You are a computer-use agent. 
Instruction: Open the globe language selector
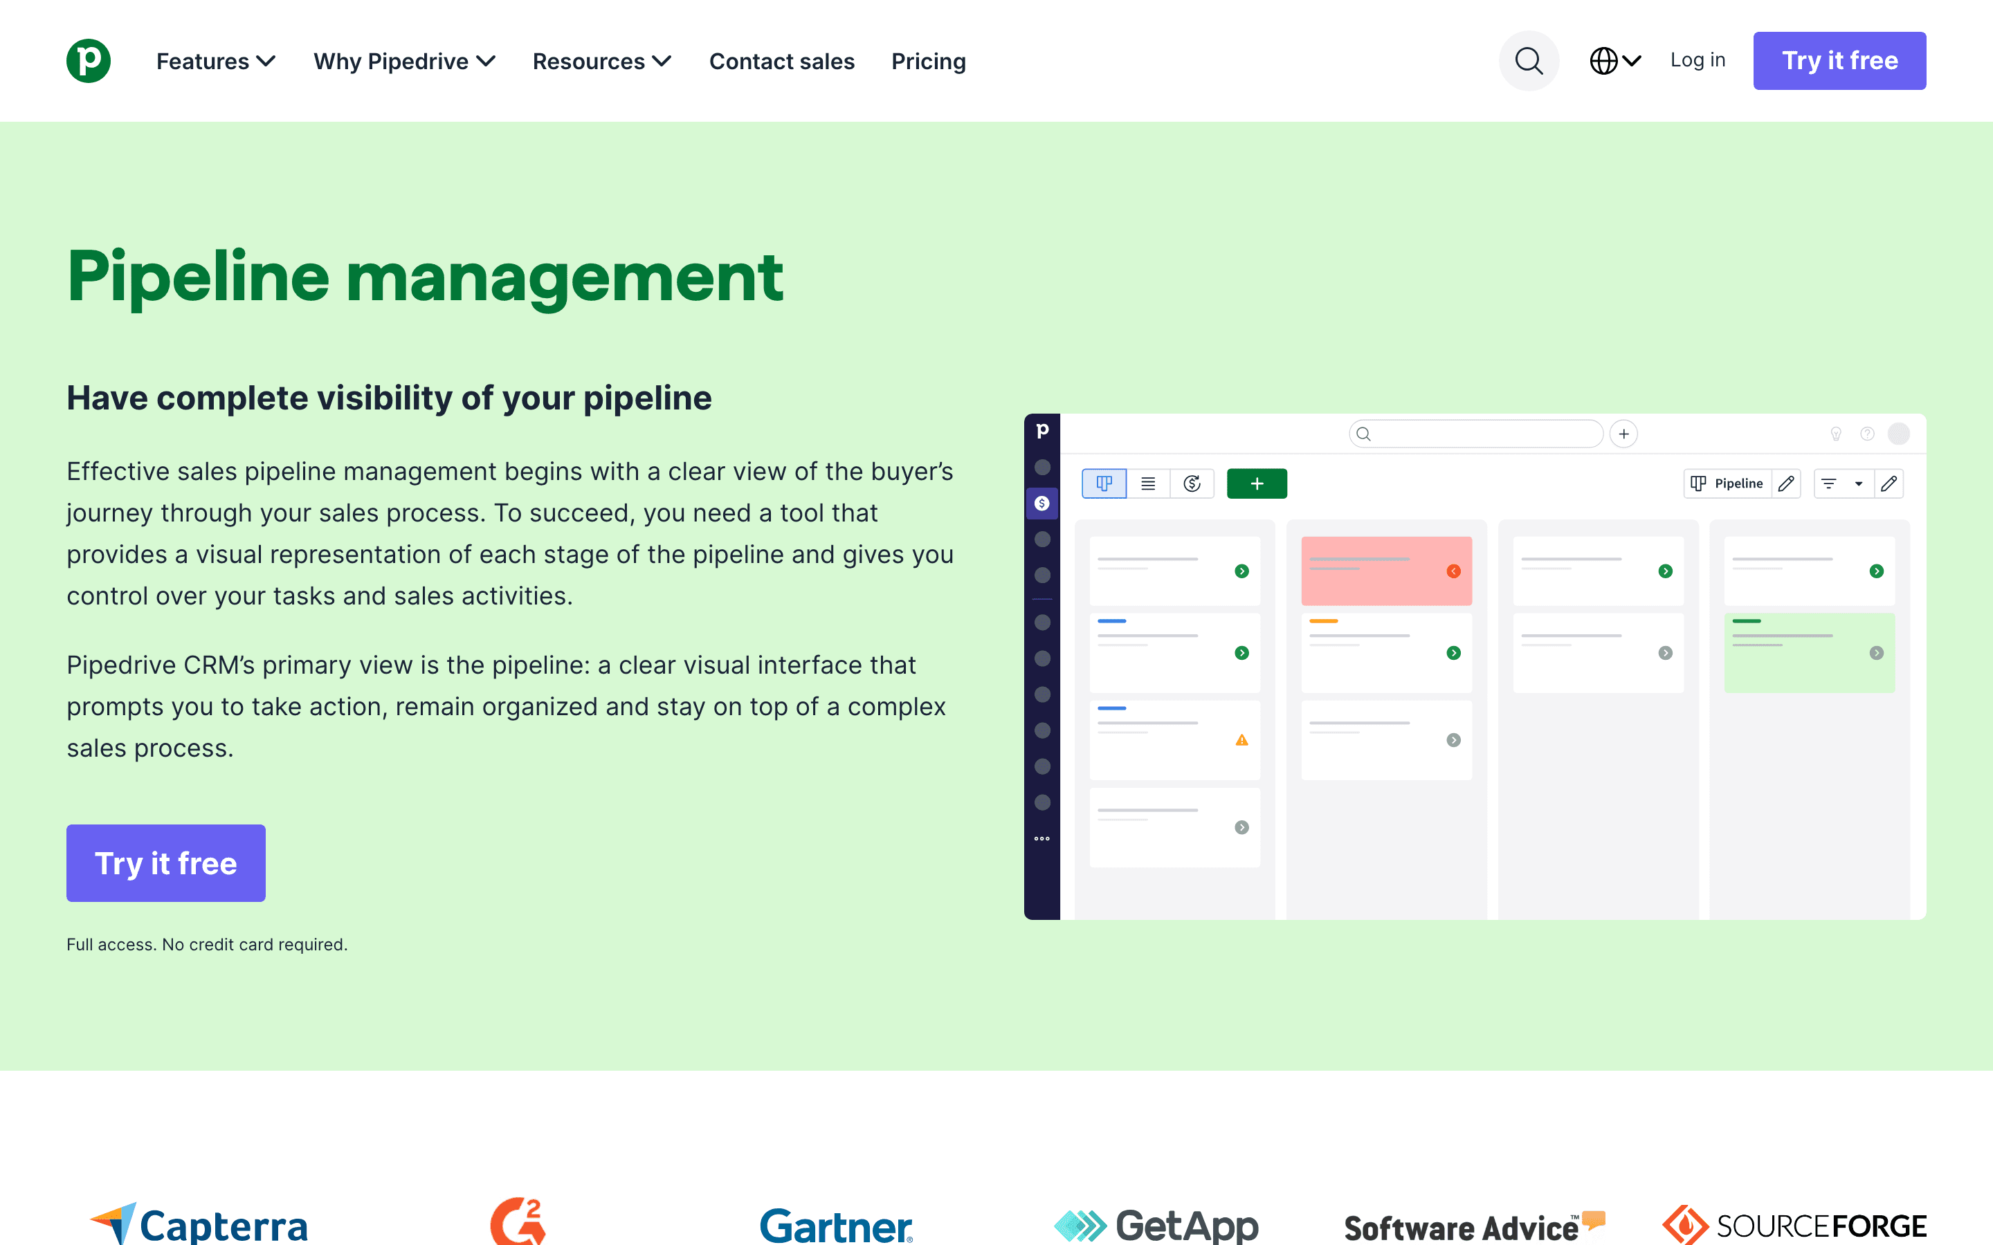tap(1614, 60)
